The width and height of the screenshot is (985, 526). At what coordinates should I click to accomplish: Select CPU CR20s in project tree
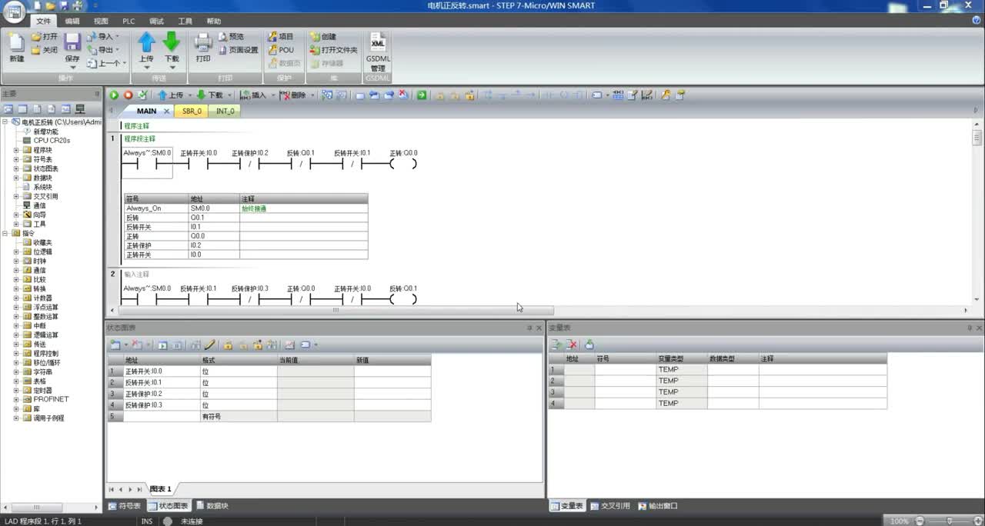click(52, 141)
